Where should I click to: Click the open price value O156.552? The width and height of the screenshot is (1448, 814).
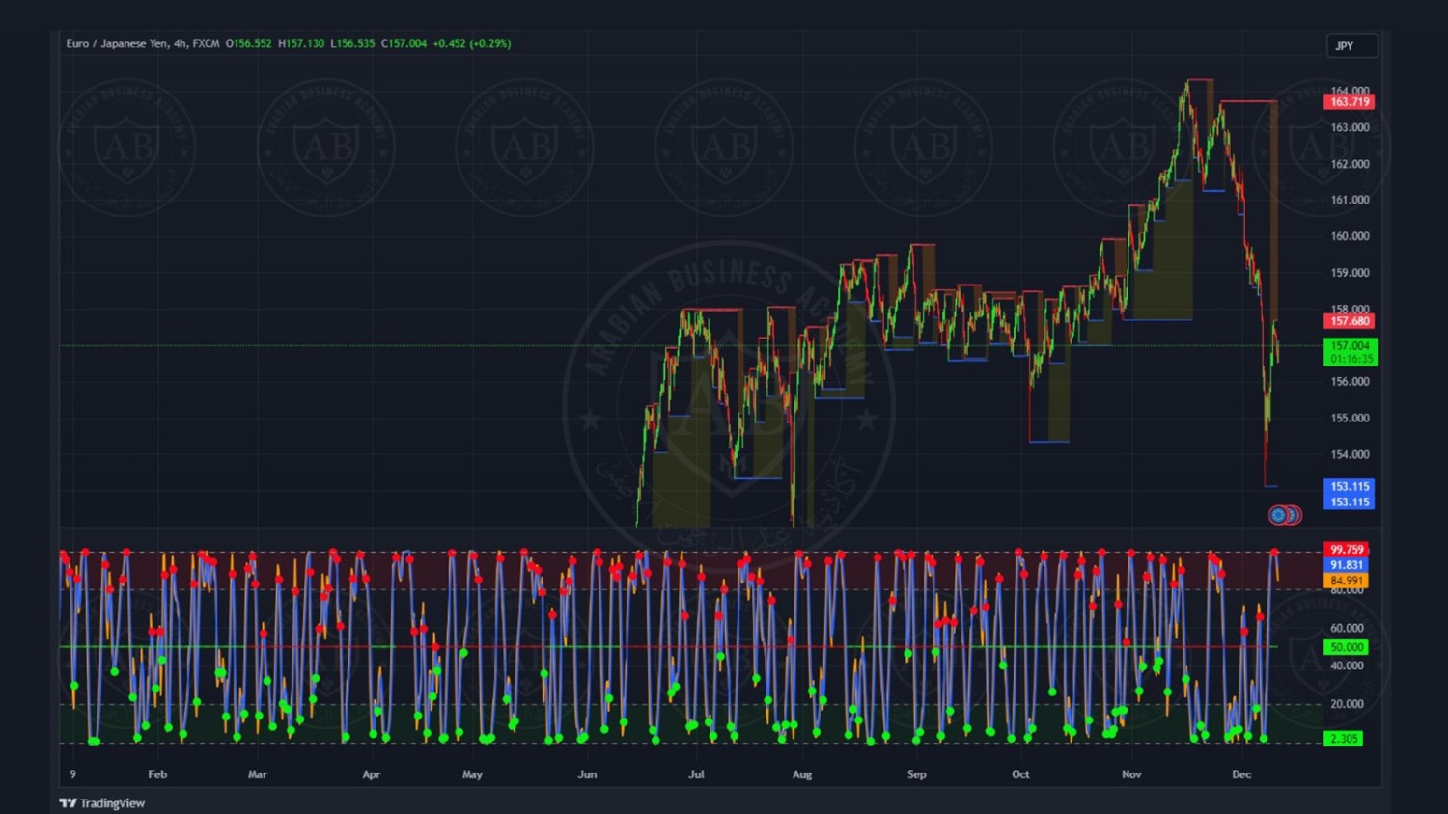point(249,43)
